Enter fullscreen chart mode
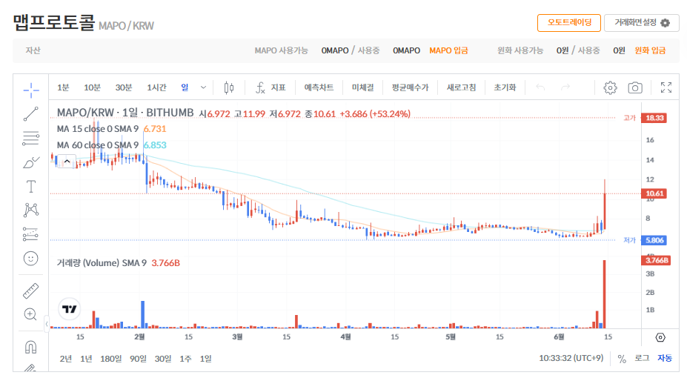Image resolution: width=687 pixels, height=378 pixels. (x=666, y=87)
